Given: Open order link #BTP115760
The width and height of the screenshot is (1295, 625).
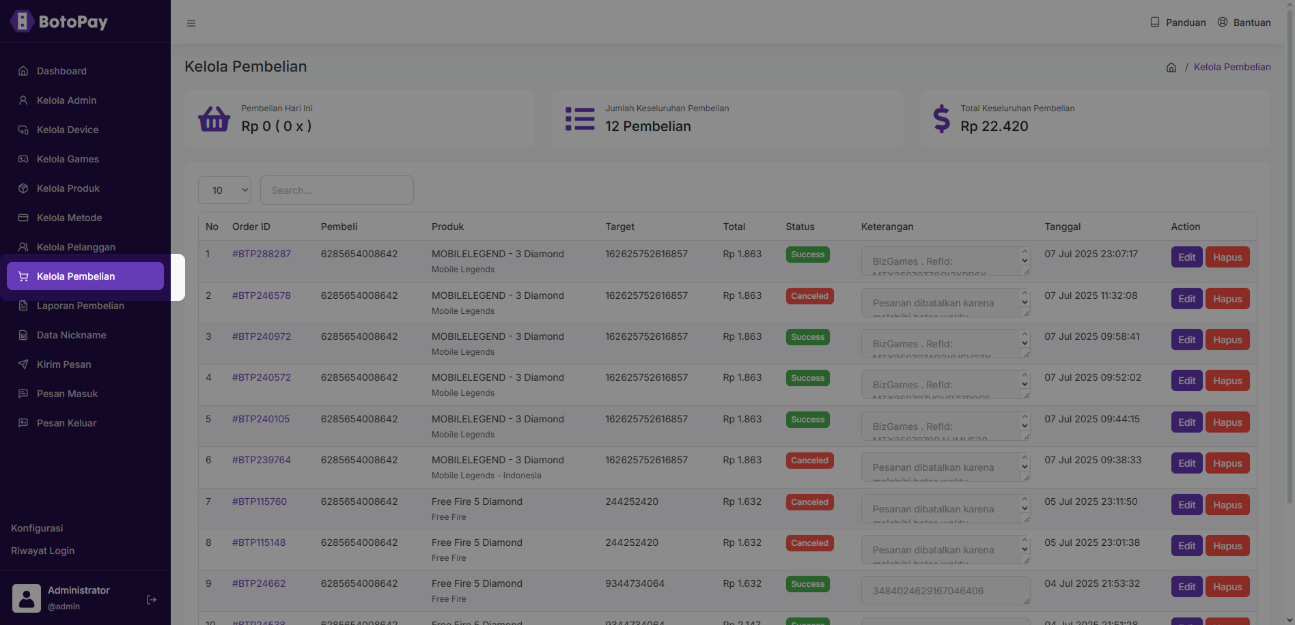Looking at the screenshot, I should [x=260, y=502].
